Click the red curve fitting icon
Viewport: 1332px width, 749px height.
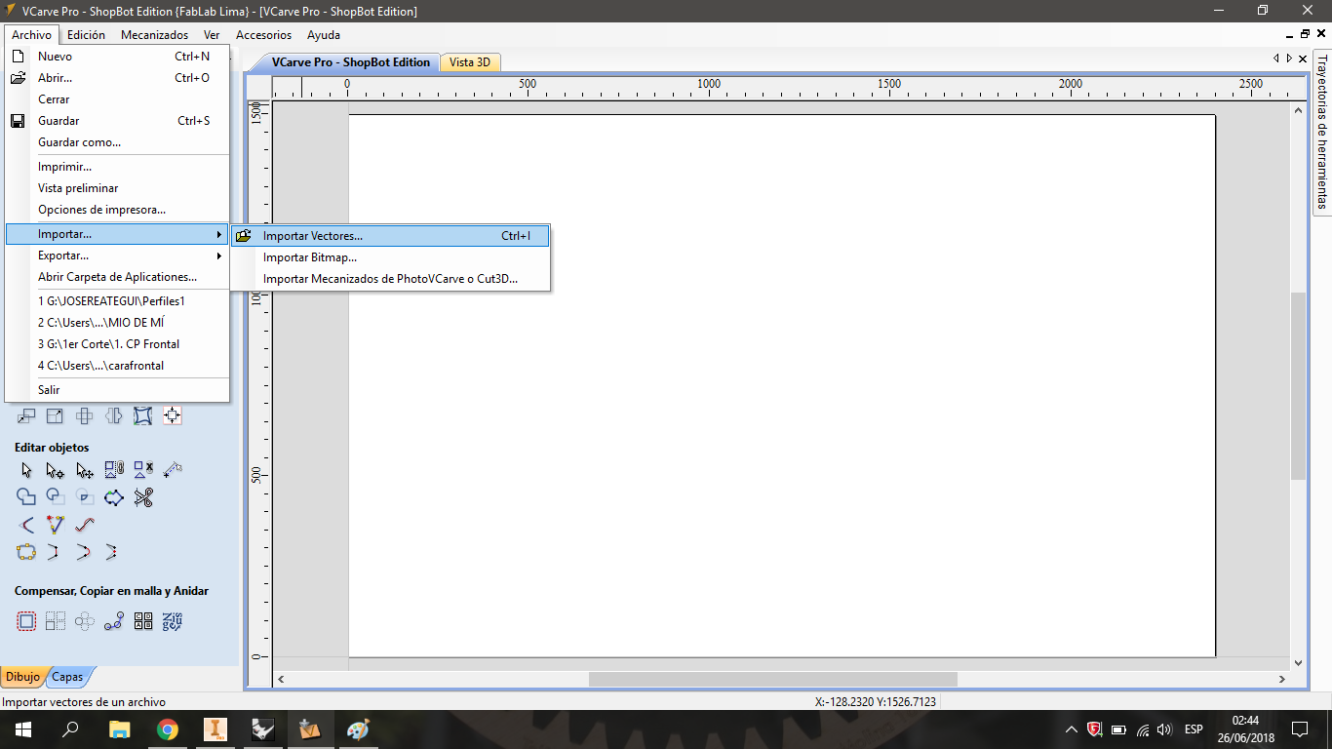[85, 525]
